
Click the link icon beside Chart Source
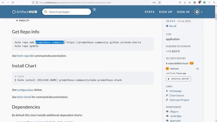click(167, 95)
